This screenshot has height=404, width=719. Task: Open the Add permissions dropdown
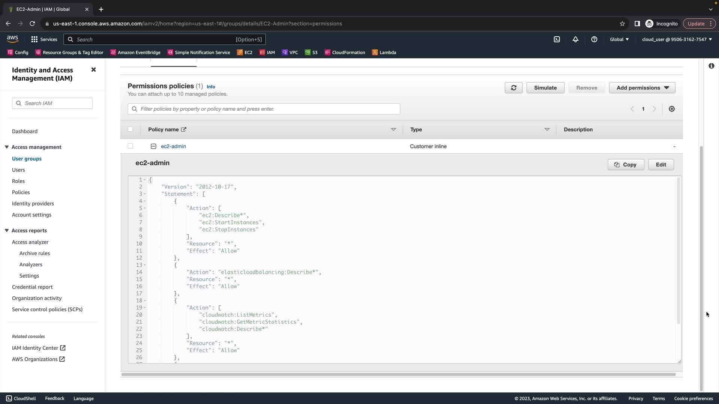tap(642, 88)
